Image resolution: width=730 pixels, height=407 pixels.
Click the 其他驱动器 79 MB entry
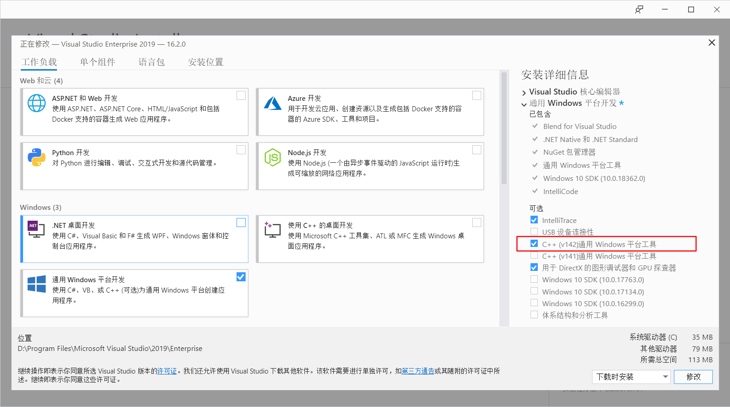(x=676, y=349)
